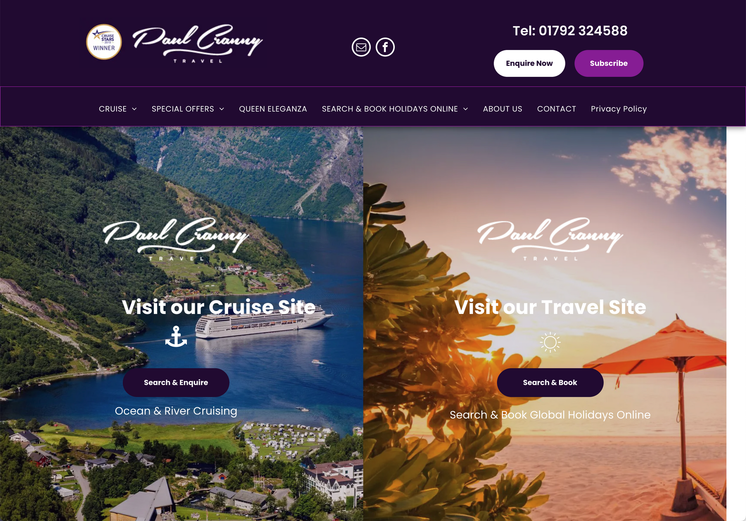
Task: Open the QUEEN ELEGANZA menu item
Action: (273, 109)
